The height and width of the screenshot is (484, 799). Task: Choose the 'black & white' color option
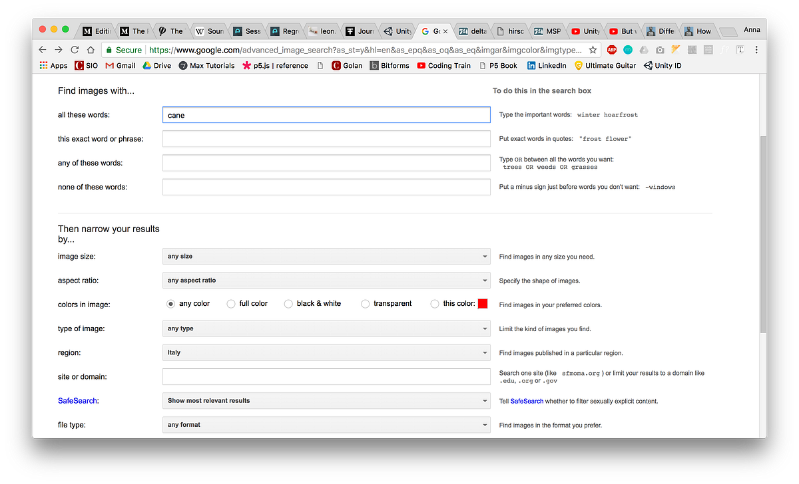click(x=288, y=304)
